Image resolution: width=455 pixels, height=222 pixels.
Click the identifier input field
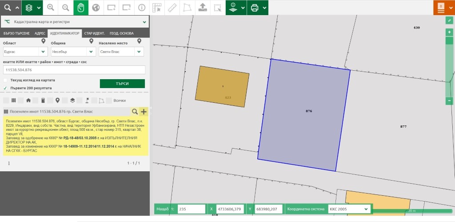coord(74,70)
